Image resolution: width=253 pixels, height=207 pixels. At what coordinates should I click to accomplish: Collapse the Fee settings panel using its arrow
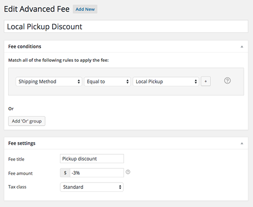(242, 143)
